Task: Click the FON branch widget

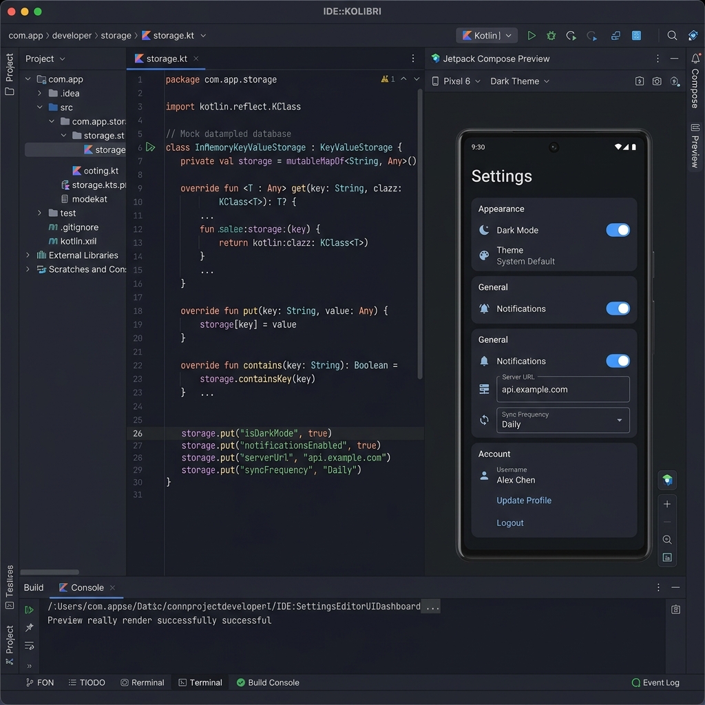Action: (x=40, y=682)
